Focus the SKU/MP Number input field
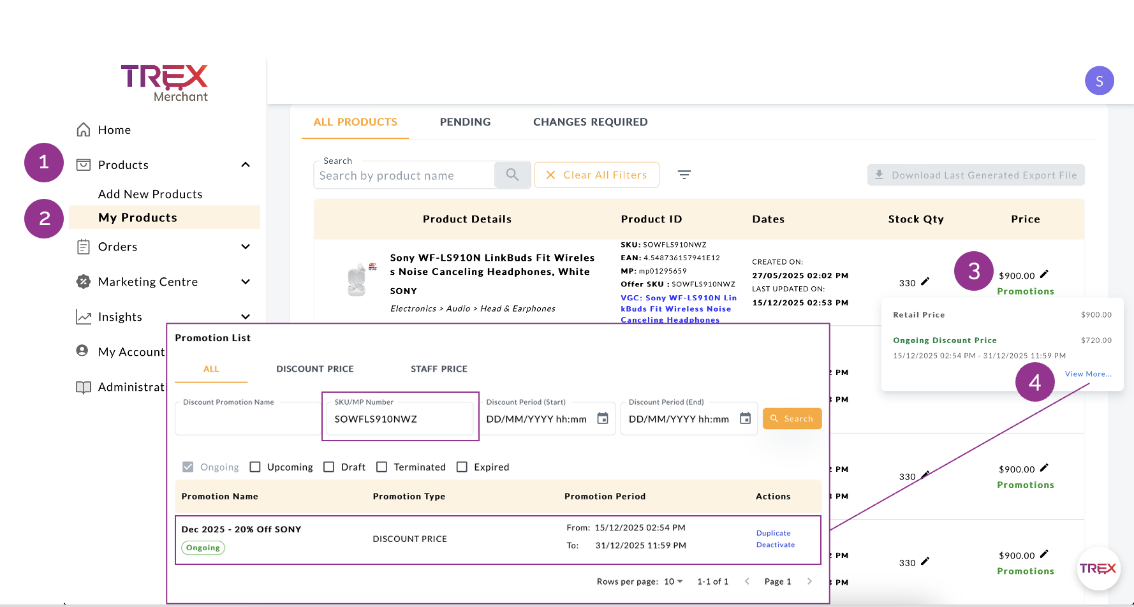This screenshot has height=607, width=1134. pyautogui.click(x=400, y=419)
